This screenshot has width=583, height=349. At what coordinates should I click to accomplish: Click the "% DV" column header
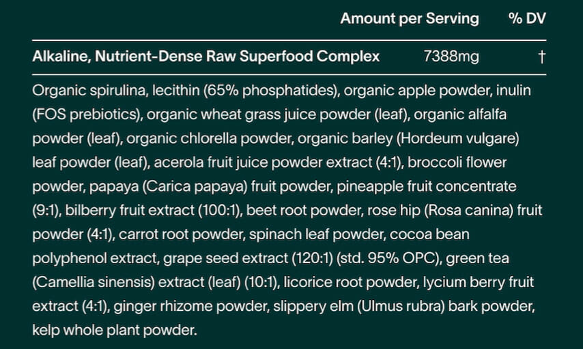(x=527, y=18)
